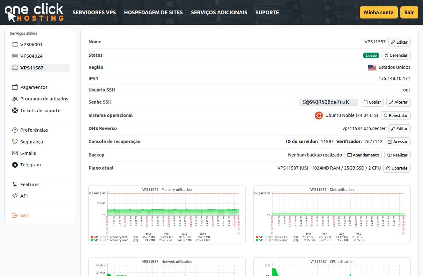Click Reinstalar for the operating system
The image size is (423, 276).
(x=395, y=115)
